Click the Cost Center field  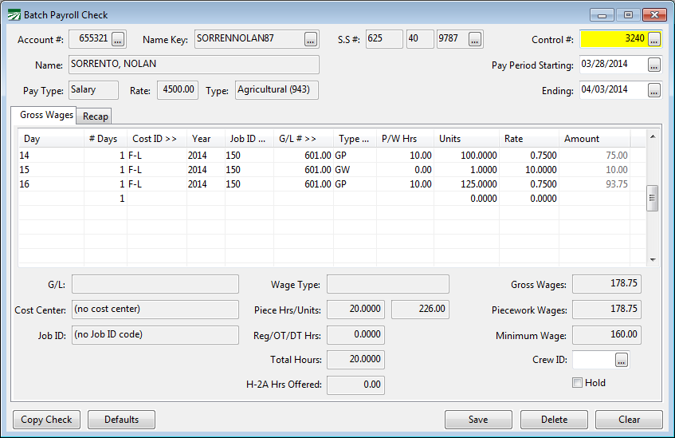(x=155, y=309)
